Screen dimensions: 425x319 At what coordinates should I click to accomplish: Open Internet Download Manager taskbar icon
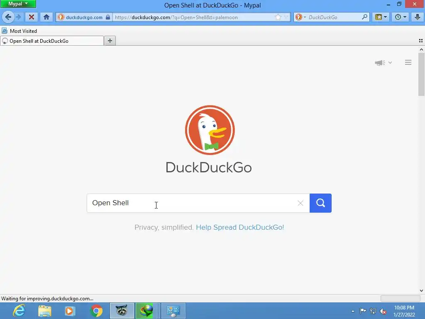(147, 311)
